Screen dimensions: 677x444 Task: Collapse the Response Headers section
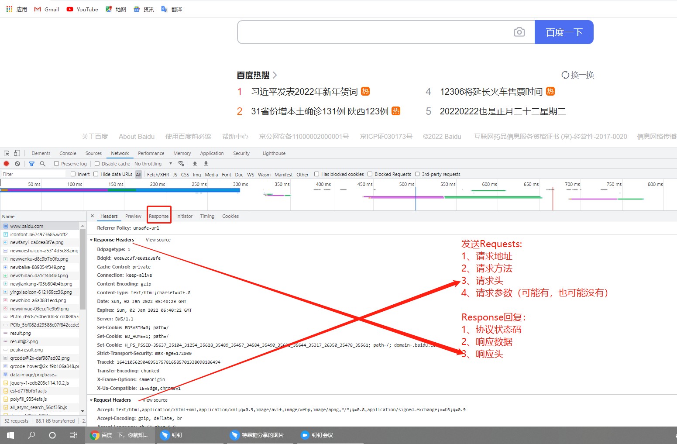coord(91,240)
